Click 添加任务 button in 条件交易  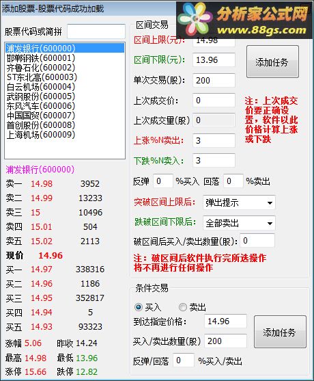click(280, 332)
